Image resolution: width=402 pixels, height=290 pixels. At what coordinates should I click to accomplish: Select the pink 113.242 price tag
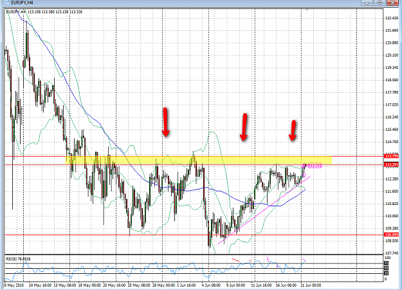pyautogui.click(x=315, y=166)
